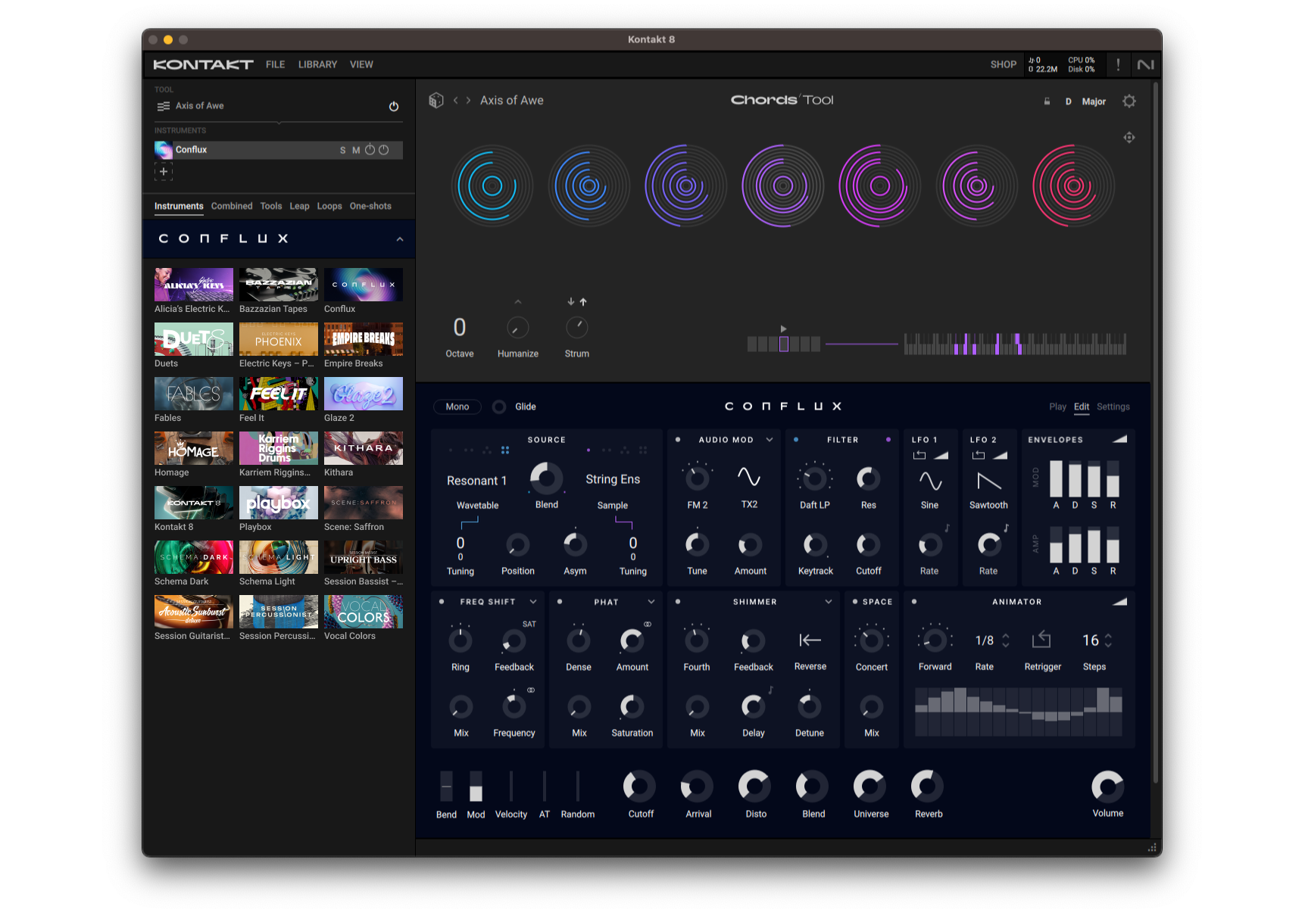Collapse the Conflux library header

(x=400, y=239)
